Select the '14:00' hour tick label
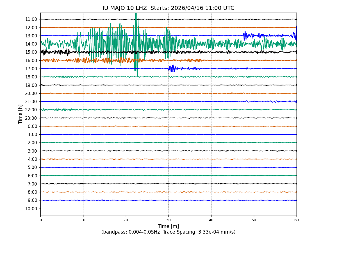 coord(31,44)
